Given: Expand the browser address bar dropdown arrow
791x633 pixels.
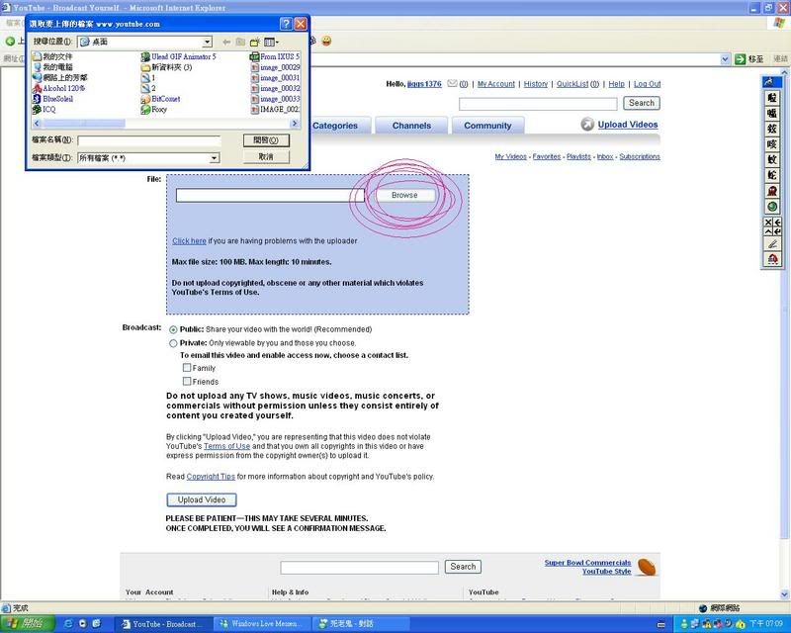Looking at the screenshot, I should click(x=725, y=59).
